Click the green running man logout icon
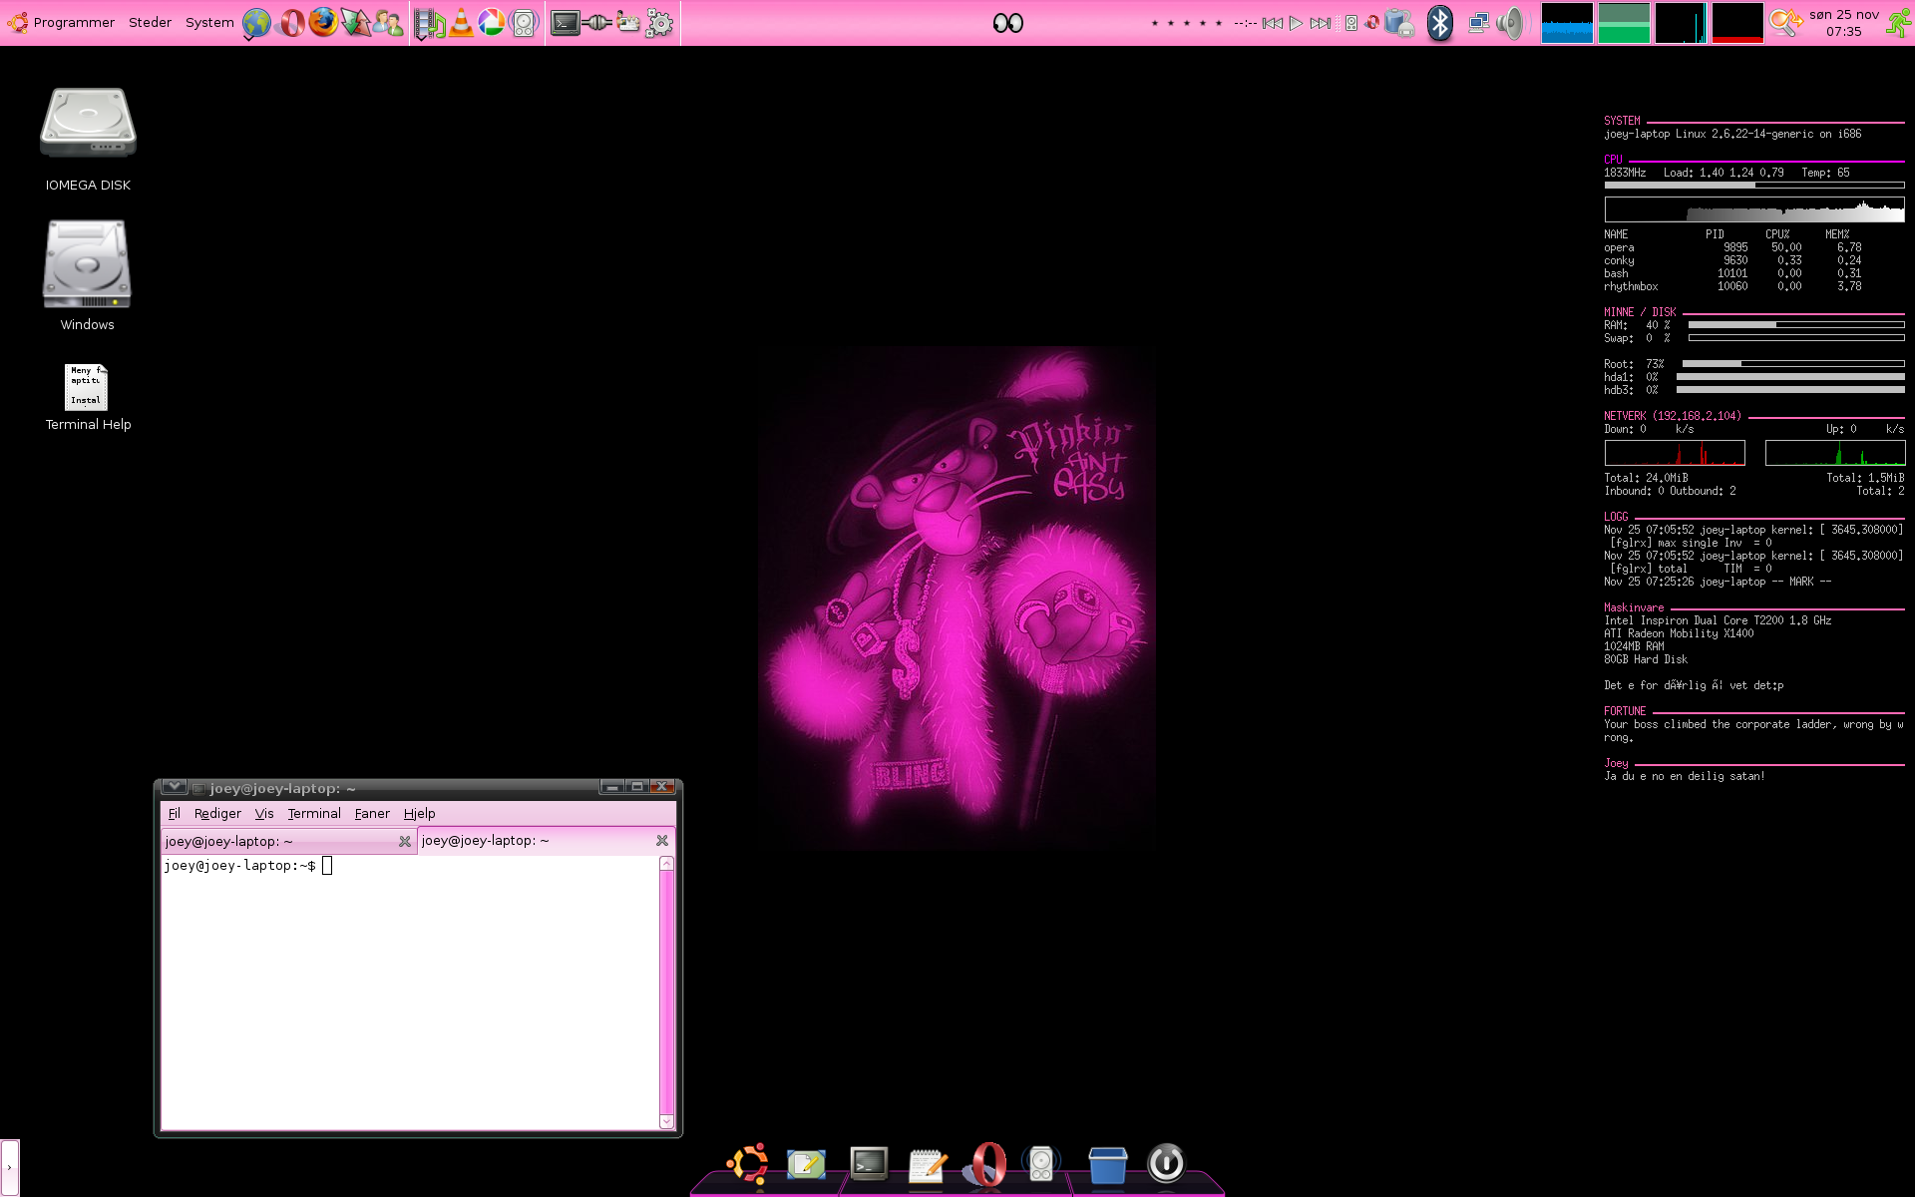Viewport: 1915px width, 1197px height. click(1898, 23)
